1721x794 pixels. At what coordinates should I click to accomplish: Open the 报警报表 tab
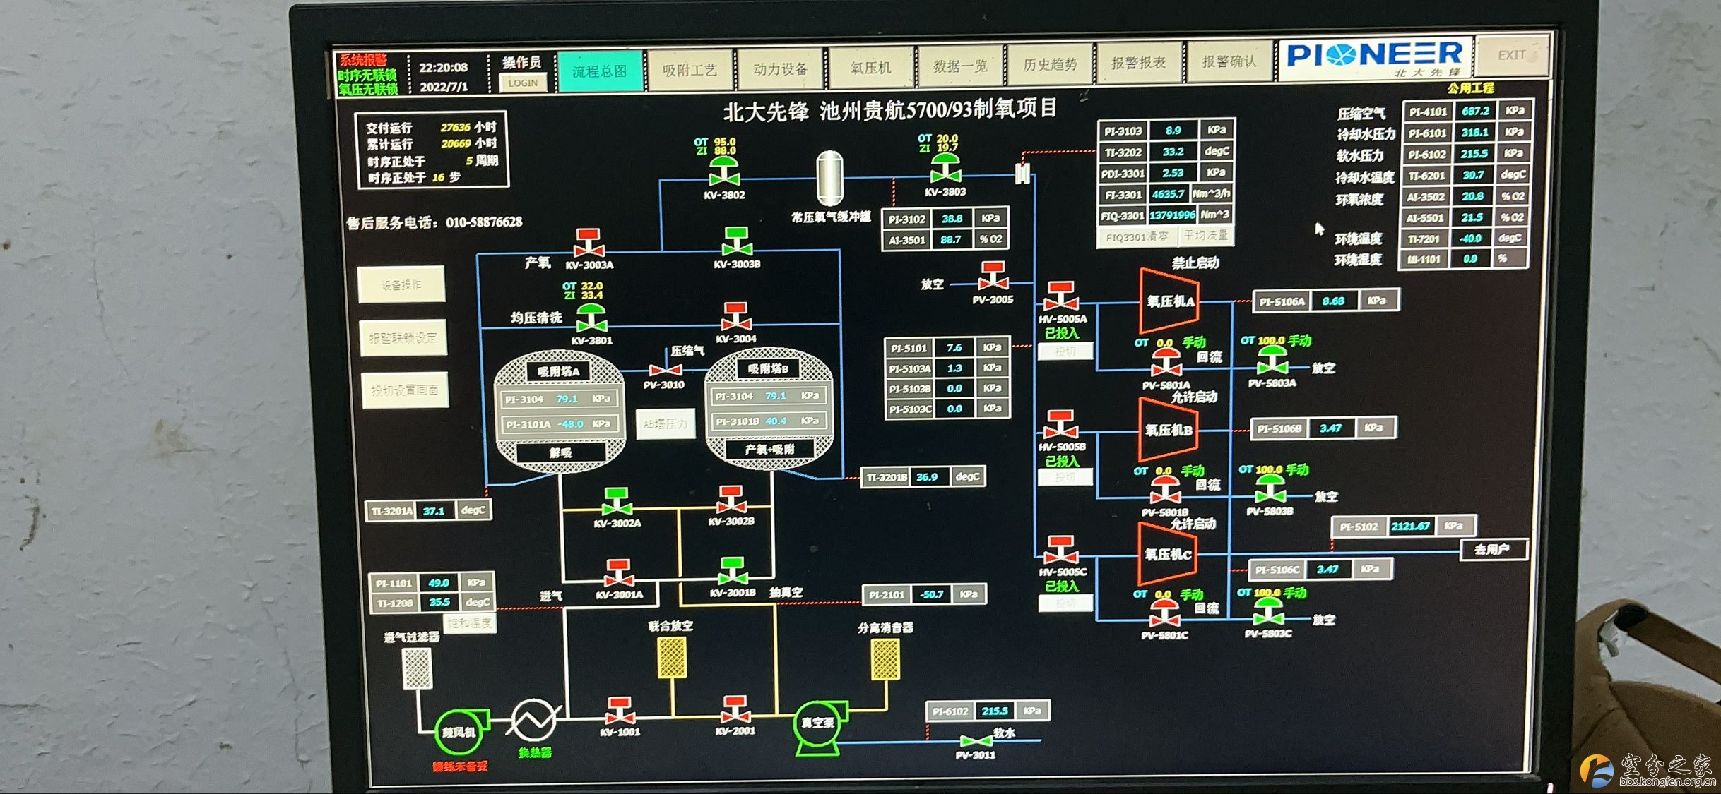tap(1138, 63)
